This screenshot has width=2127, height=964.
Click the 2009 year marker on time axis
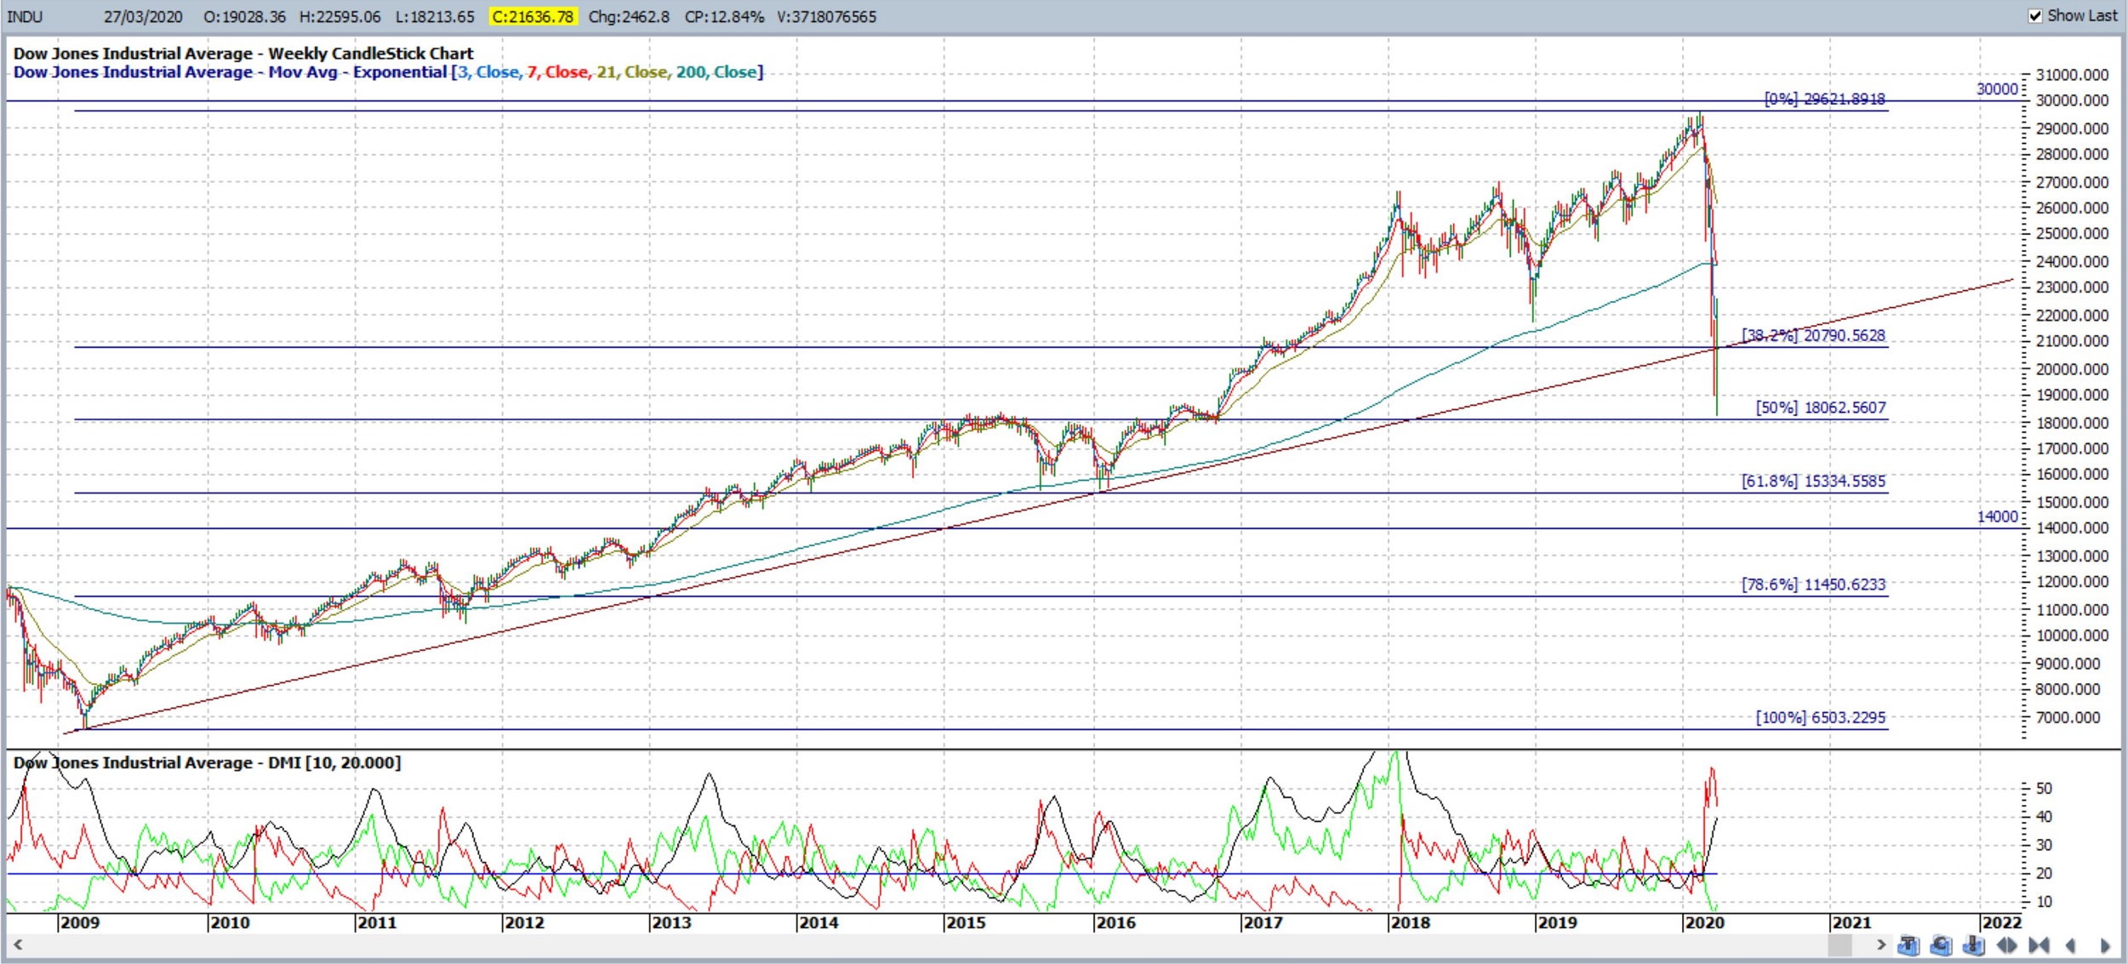(x=79, y=923)
